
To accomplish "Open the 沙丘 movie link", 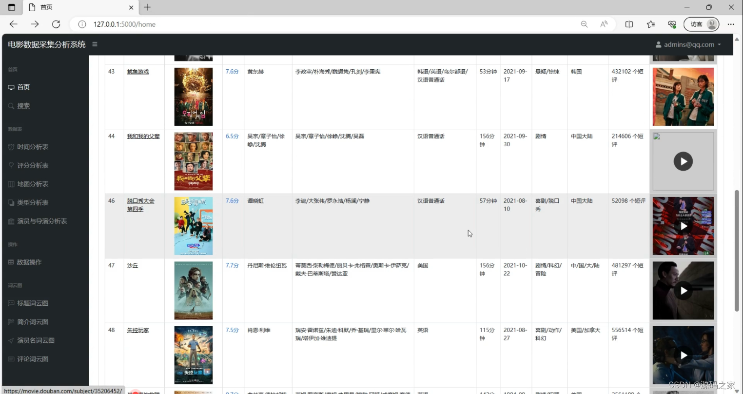I will [x=133, y=266].
